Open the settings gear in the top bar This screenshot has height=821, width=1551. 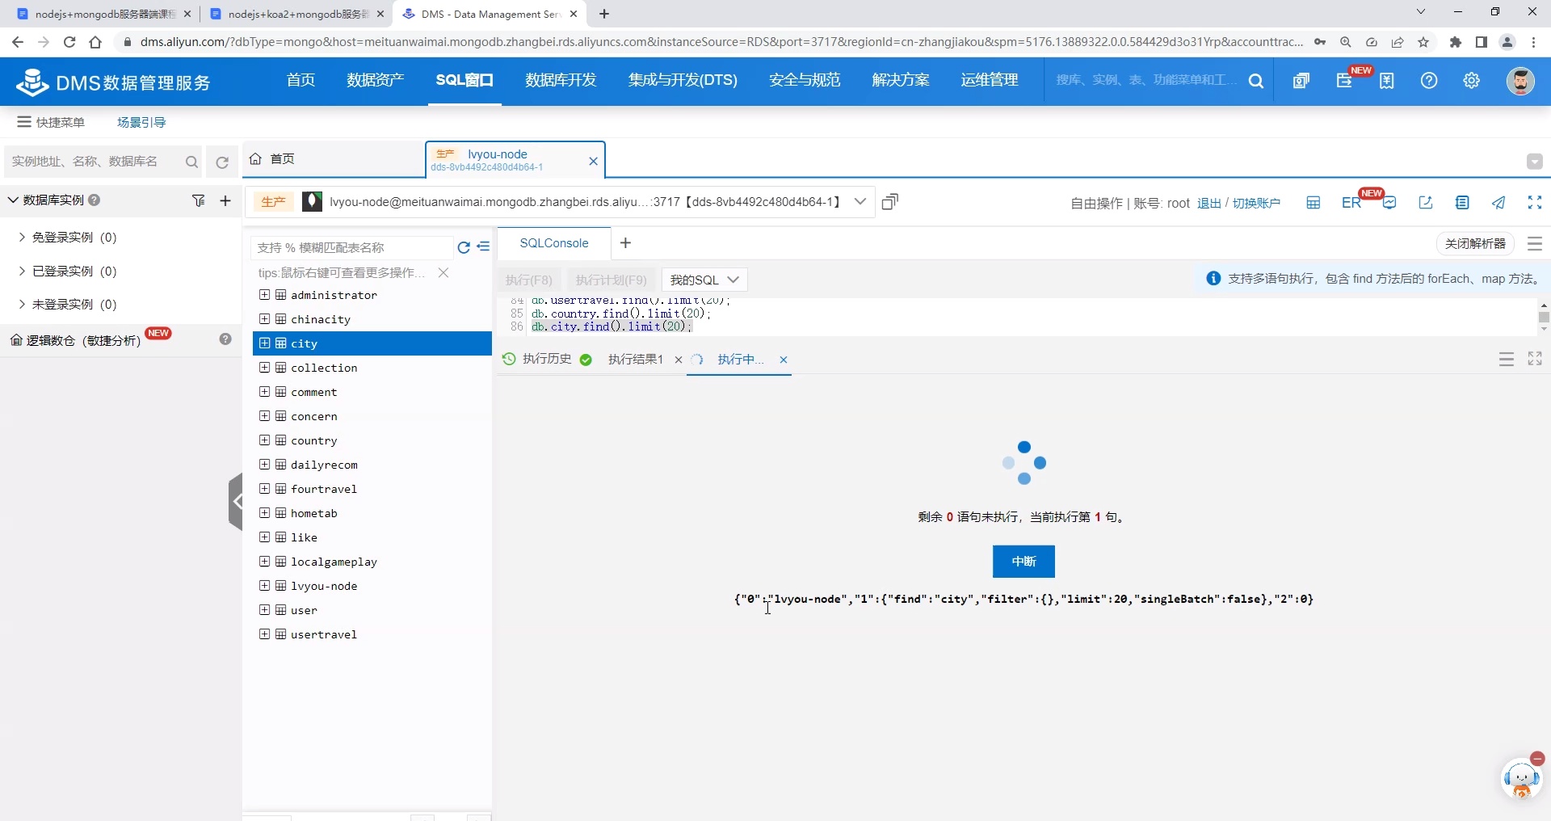coord(1471,81)
